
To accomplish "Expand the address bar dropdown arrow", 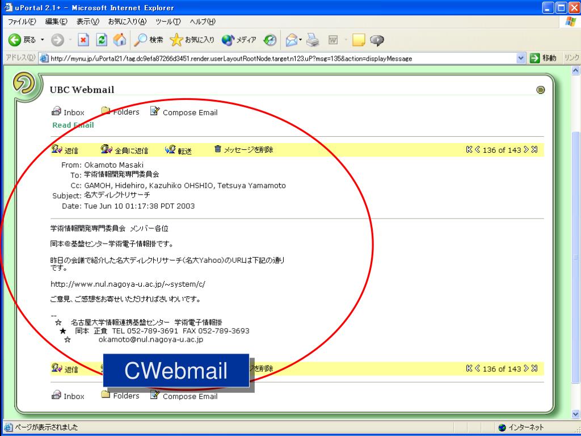I will (x=521, y=58).
